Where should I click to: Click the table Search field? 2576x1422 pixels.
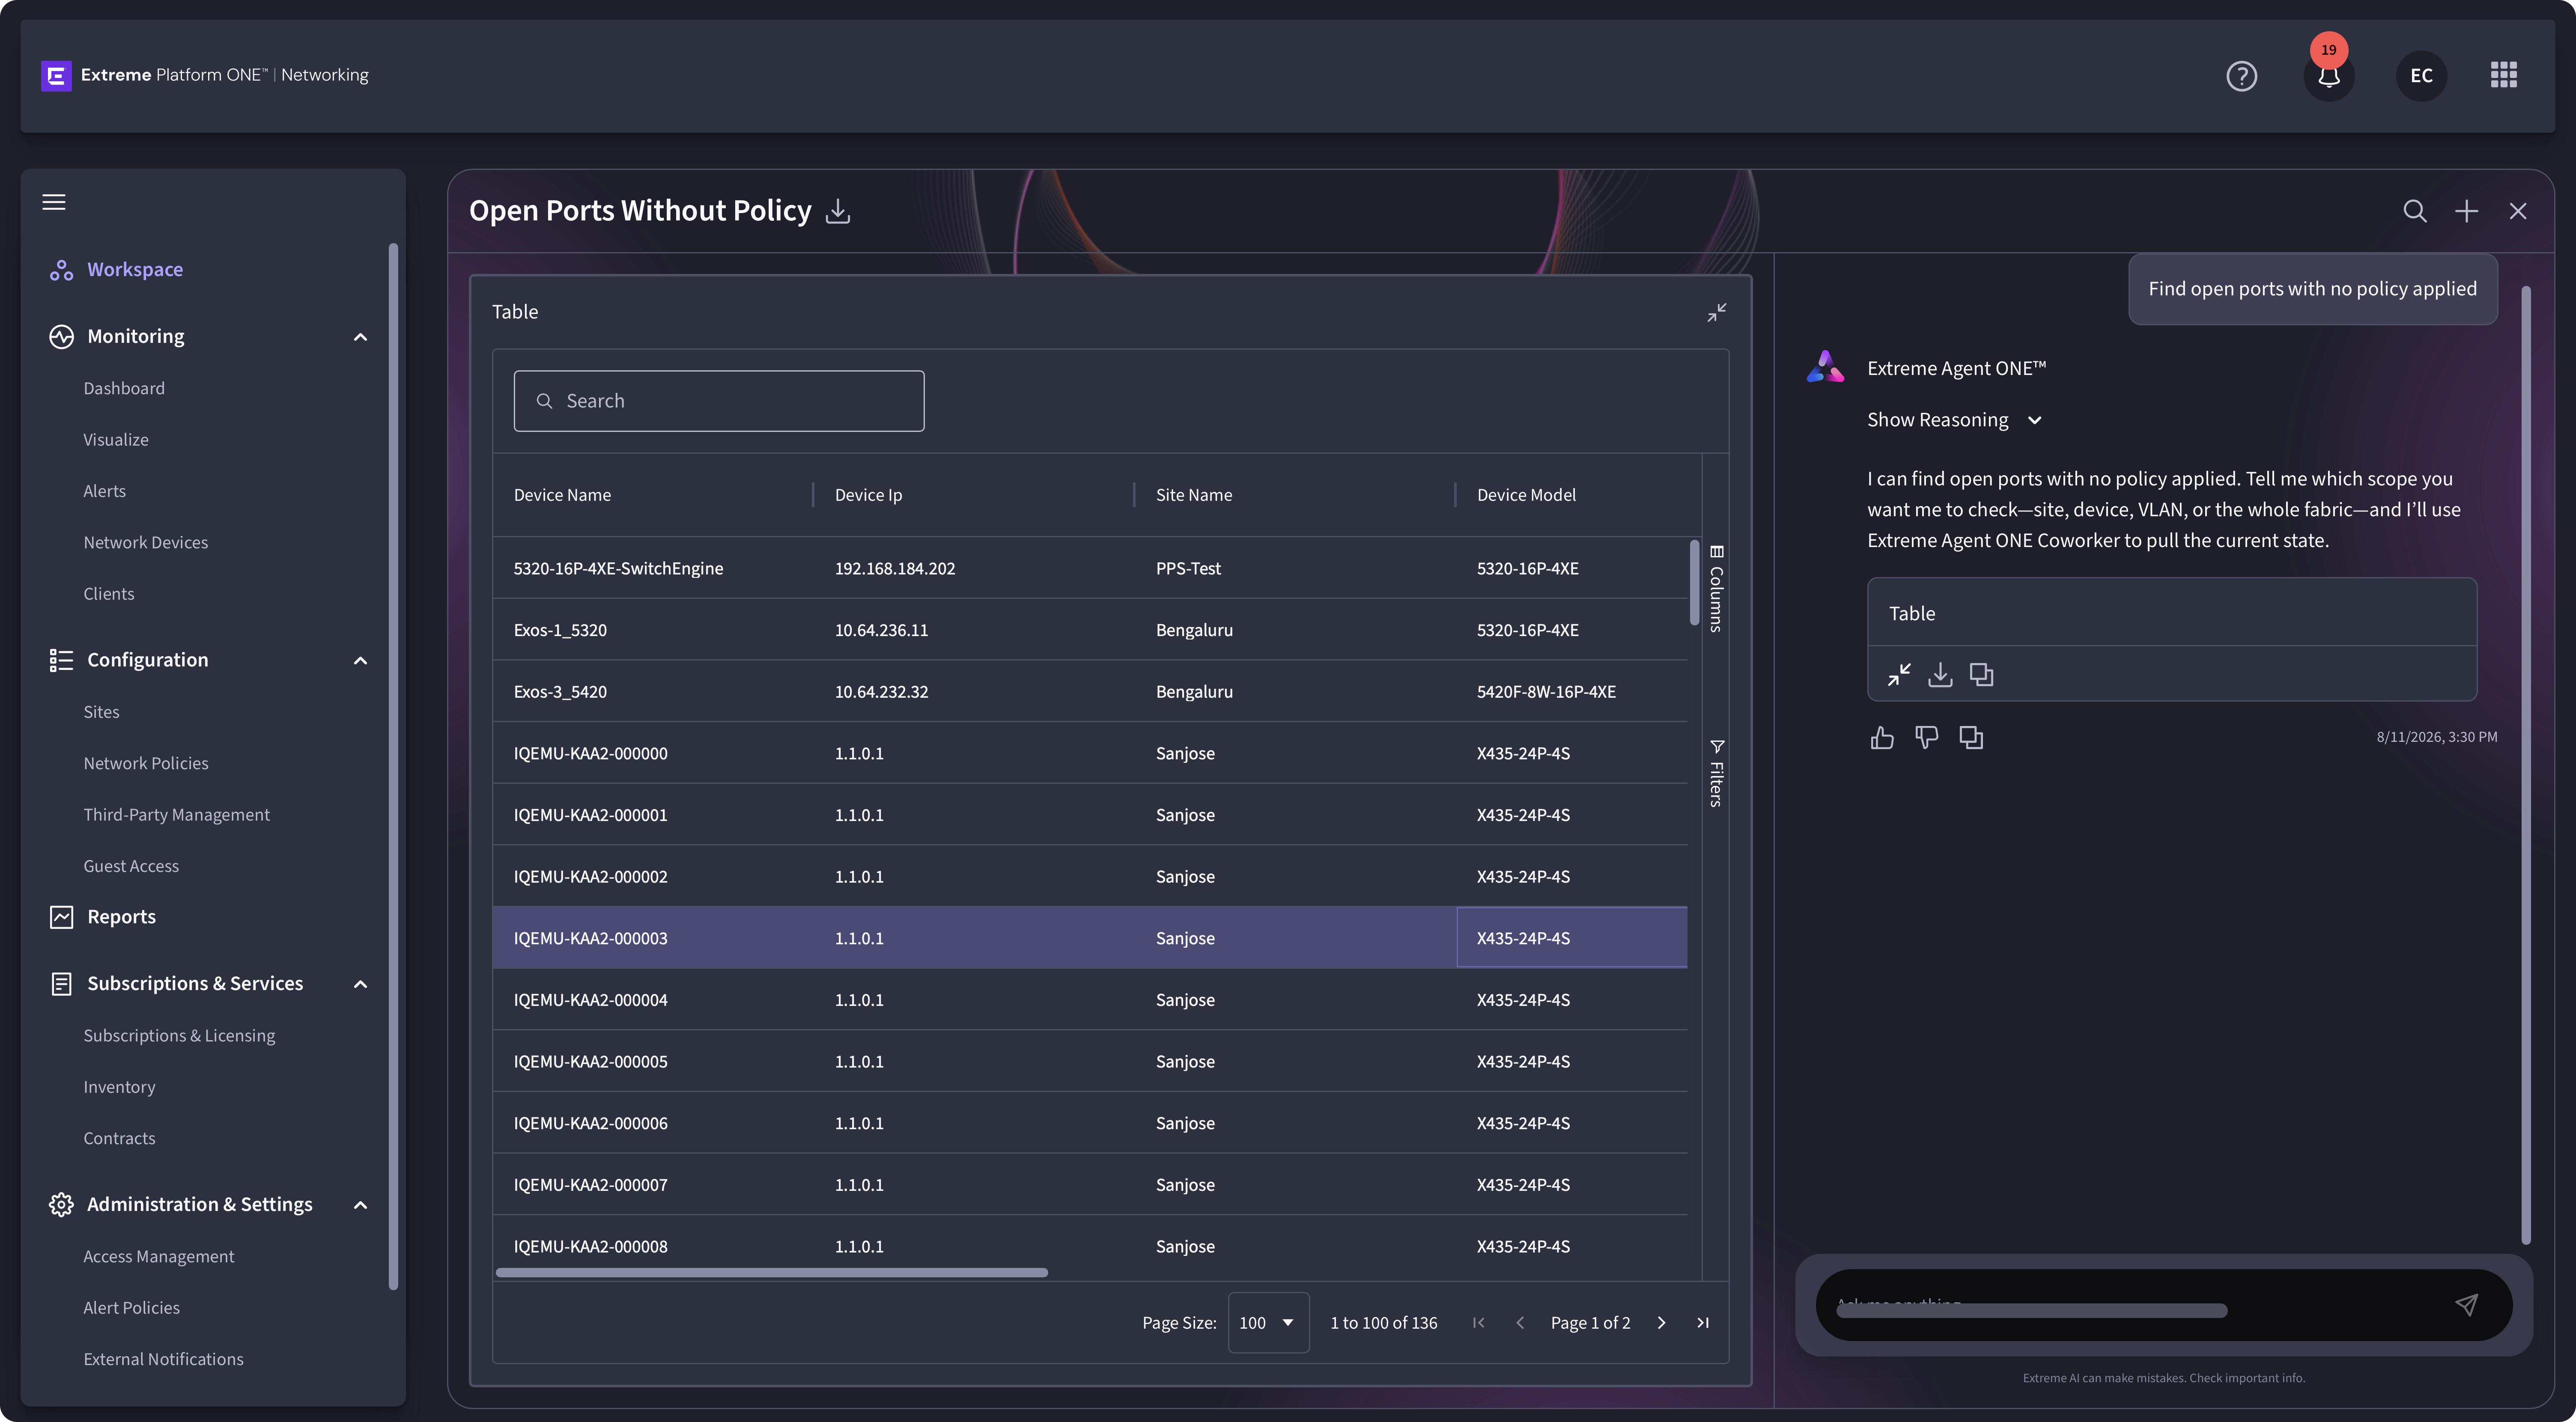pyautogui.click(x=719, y=401)
